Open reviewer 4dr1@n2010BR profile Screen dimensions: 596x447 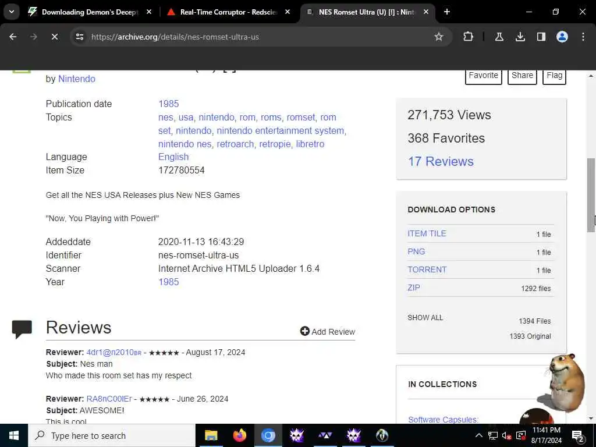113,352
